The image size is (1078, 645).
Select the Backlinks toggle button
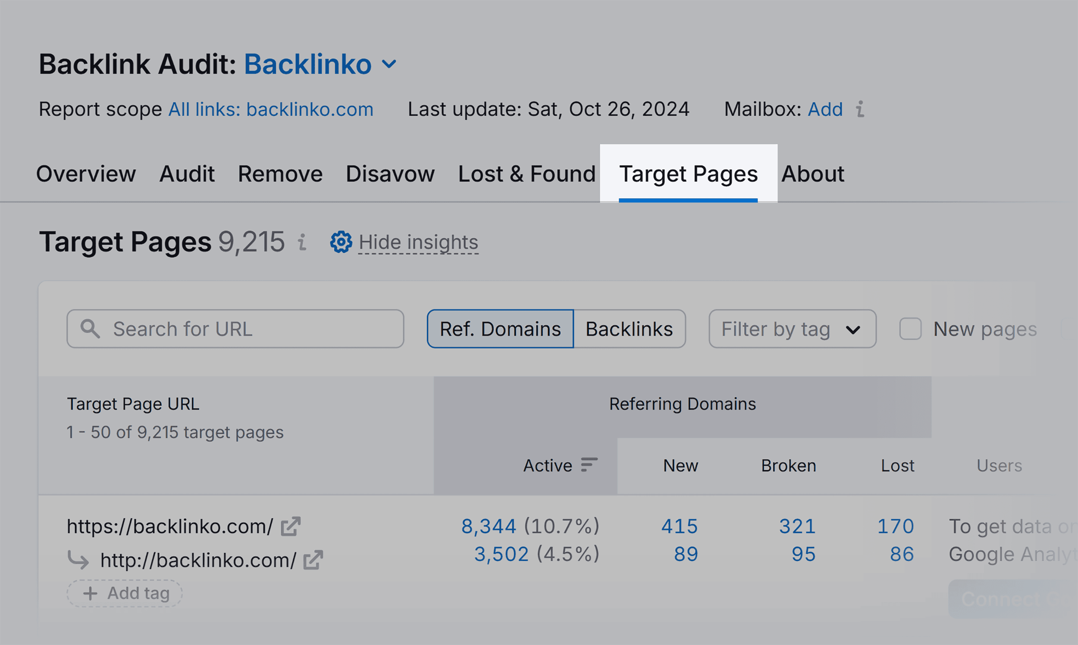click(629, 329)
